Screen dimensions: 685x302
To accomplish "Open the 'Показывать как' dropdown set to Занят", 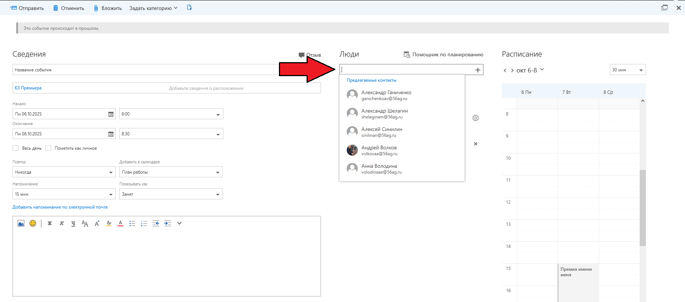I will (x=171, y=194).
